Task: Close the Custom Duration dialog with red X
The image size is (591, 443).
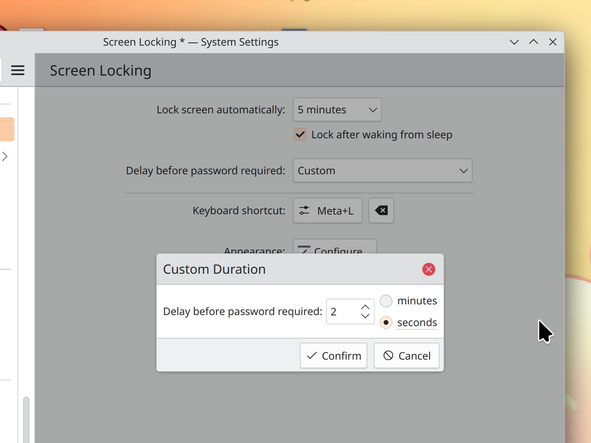Action: point(428,269)
